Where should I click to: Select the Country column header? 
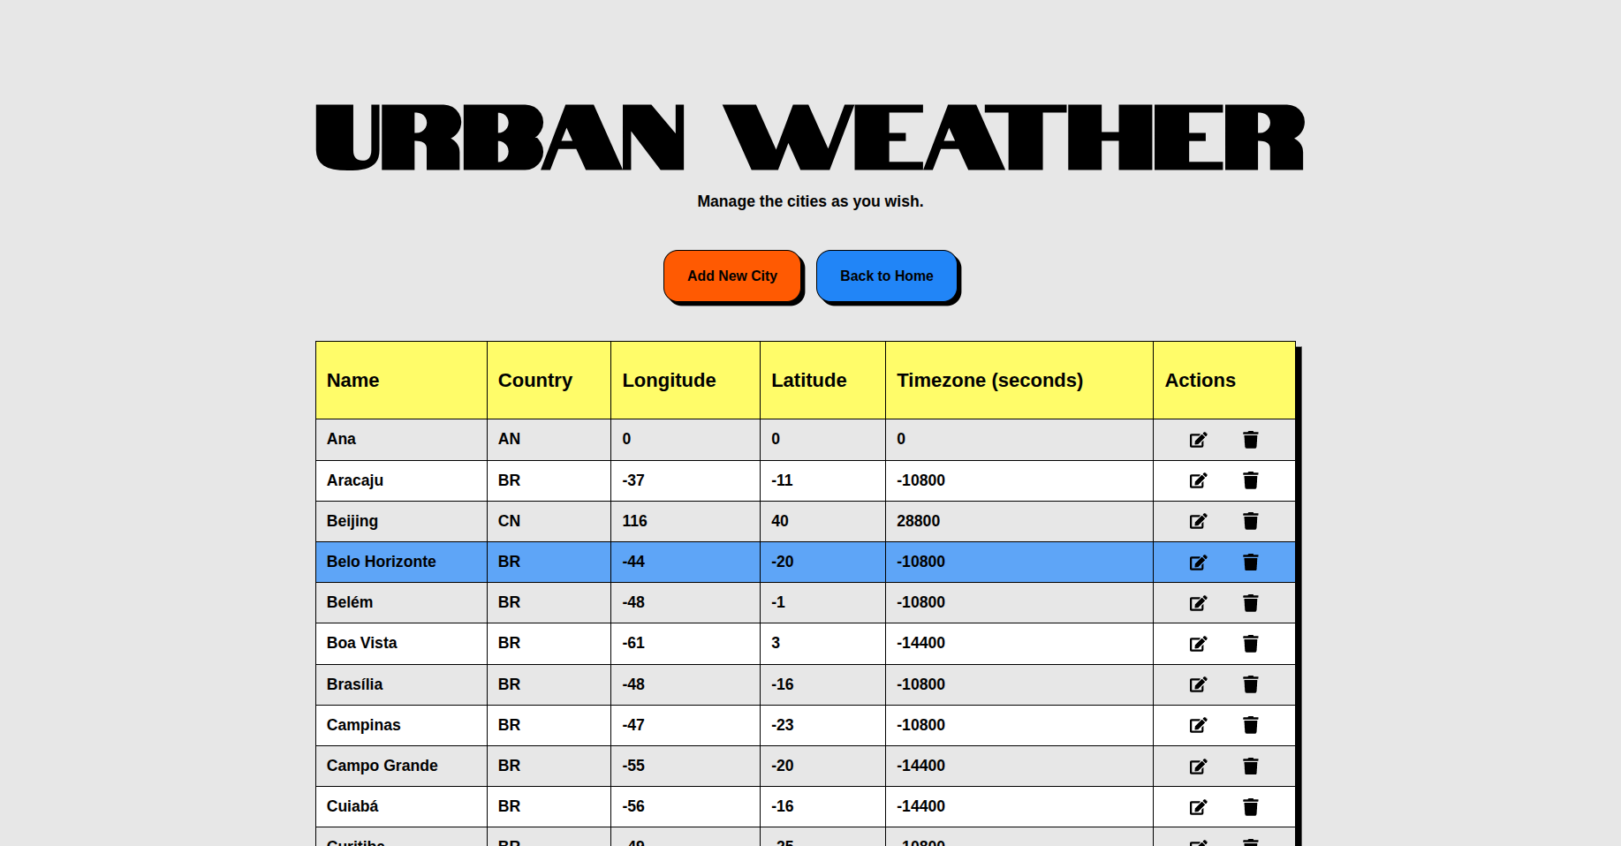coord(534,380)
